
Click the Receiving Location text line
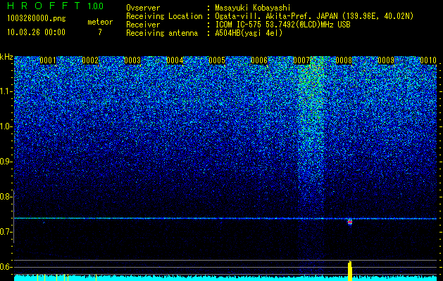pos(270,16)
